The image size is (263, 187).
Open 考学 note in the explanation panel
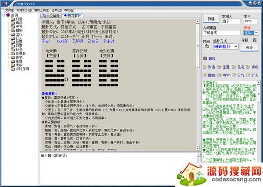click(224, 75)
